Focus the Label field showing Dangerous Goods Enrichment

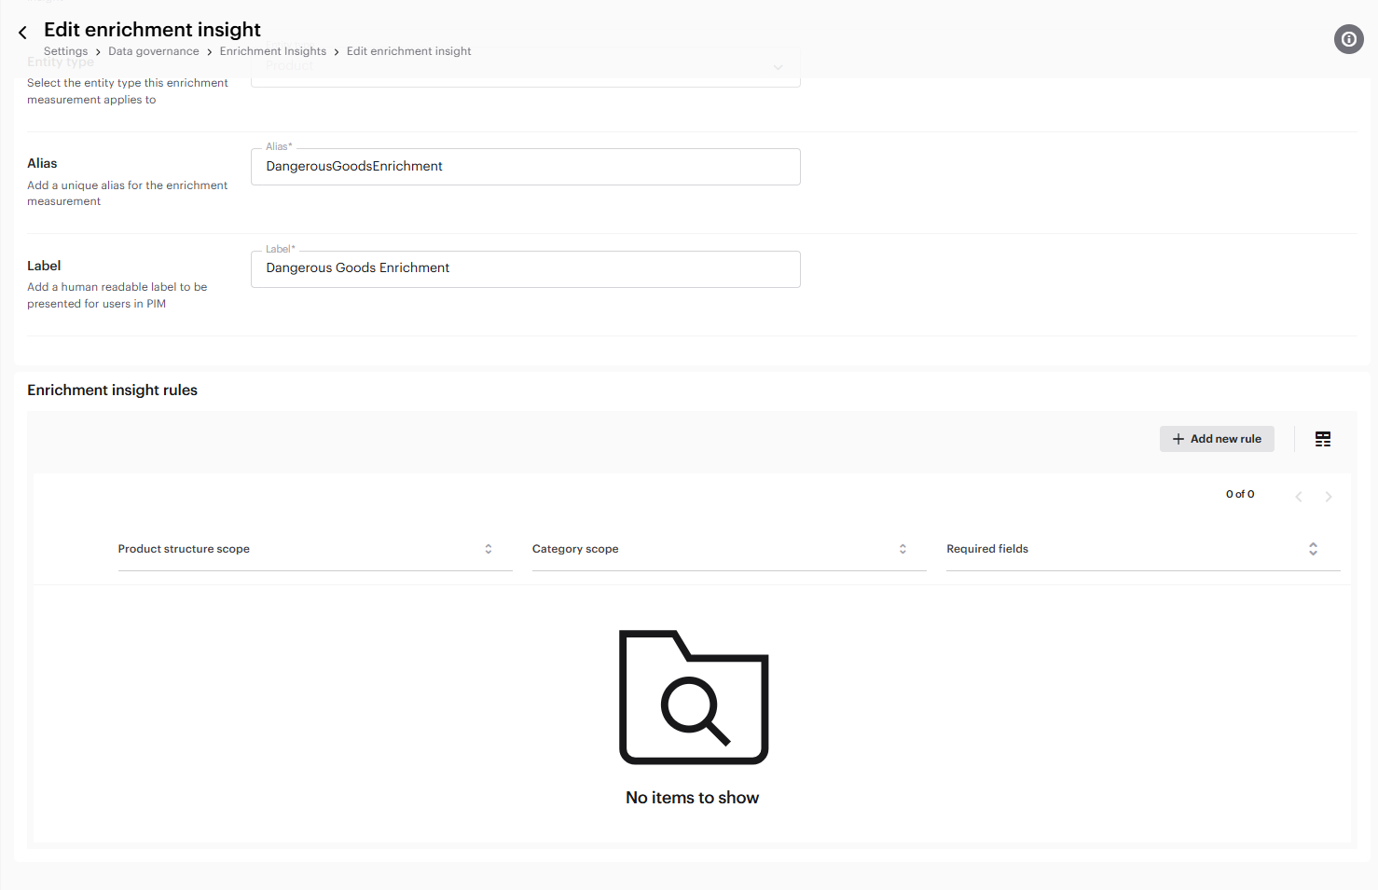525,269
